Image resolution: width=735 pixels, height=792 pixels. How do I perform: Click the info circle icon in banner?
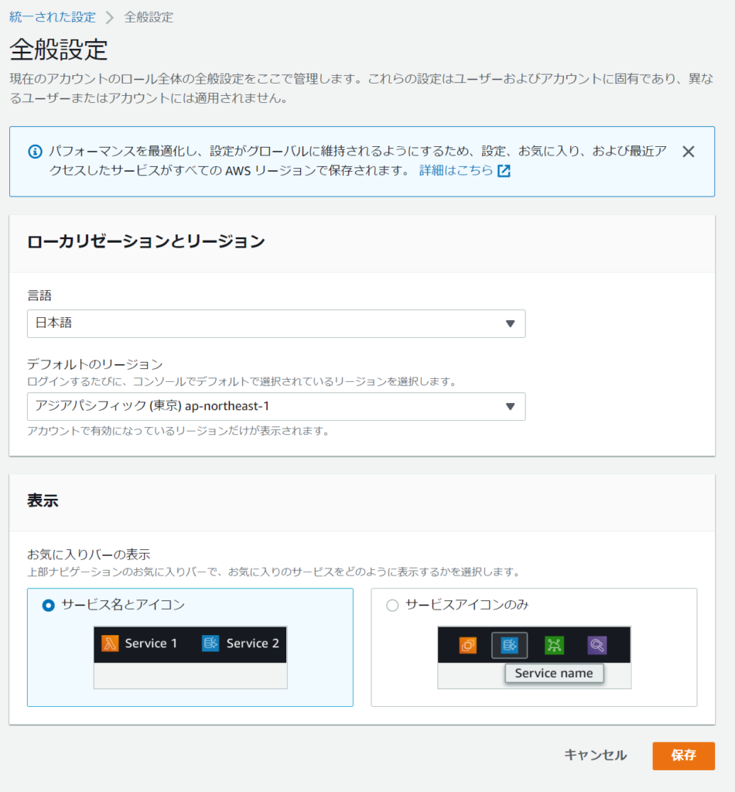35,152
